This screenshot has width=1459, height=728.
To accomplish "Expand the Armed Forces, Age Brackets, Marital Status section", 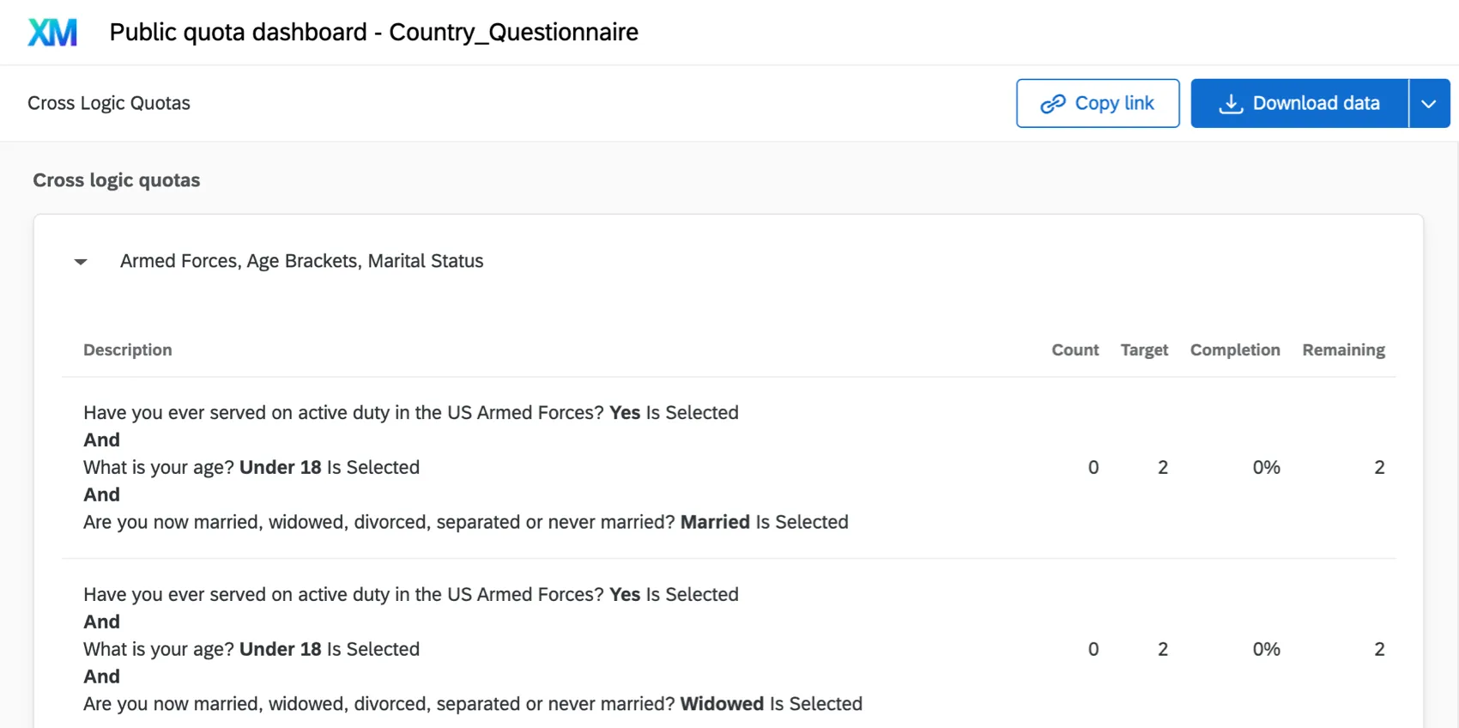I will (300, 261).
